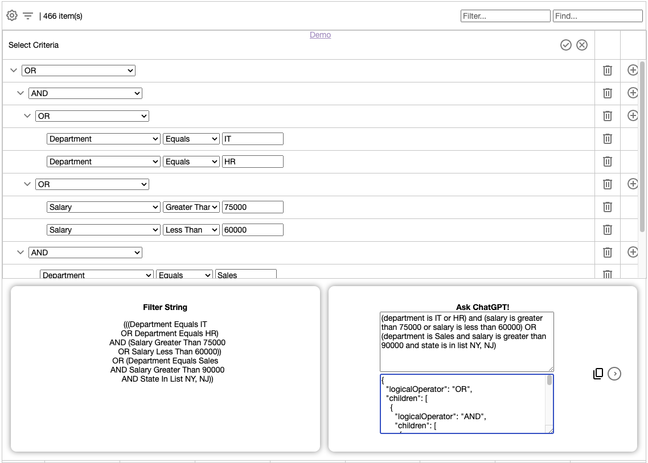Viewport: 648px width, 463px height.
Task: Edit the IT value field
Action: tap(252, 139)
